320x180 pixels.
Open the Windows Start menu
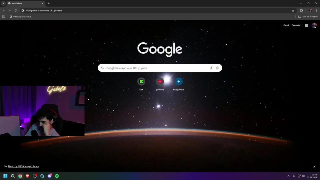(x=5, y=176)
